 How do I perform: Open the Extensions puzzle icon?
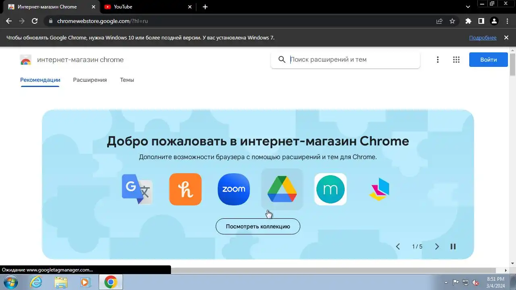coord(468,21)
